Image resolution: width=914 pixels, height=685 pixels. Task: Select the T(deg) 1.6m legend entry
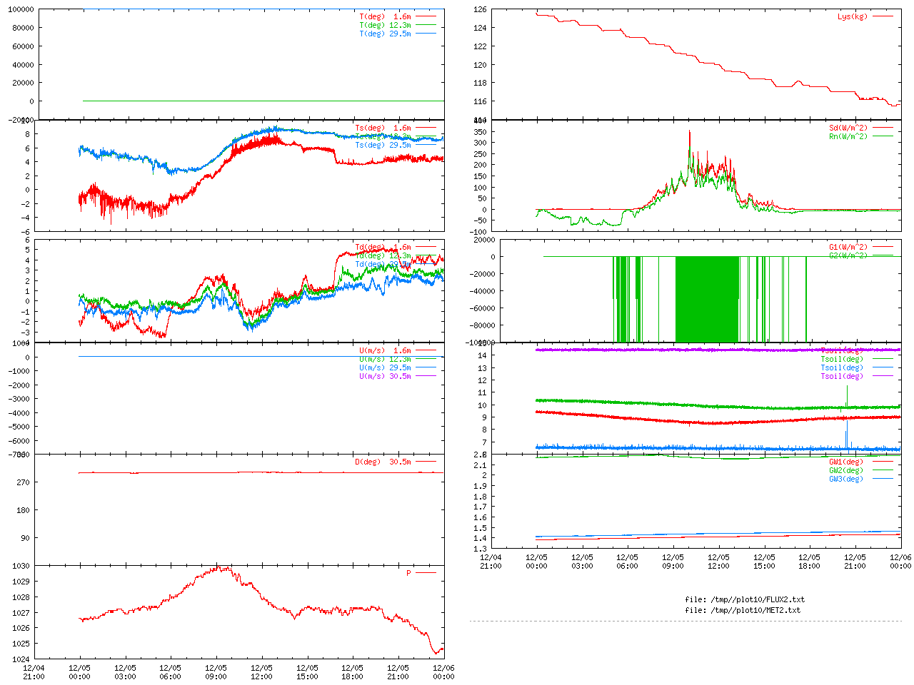(385, 16)
